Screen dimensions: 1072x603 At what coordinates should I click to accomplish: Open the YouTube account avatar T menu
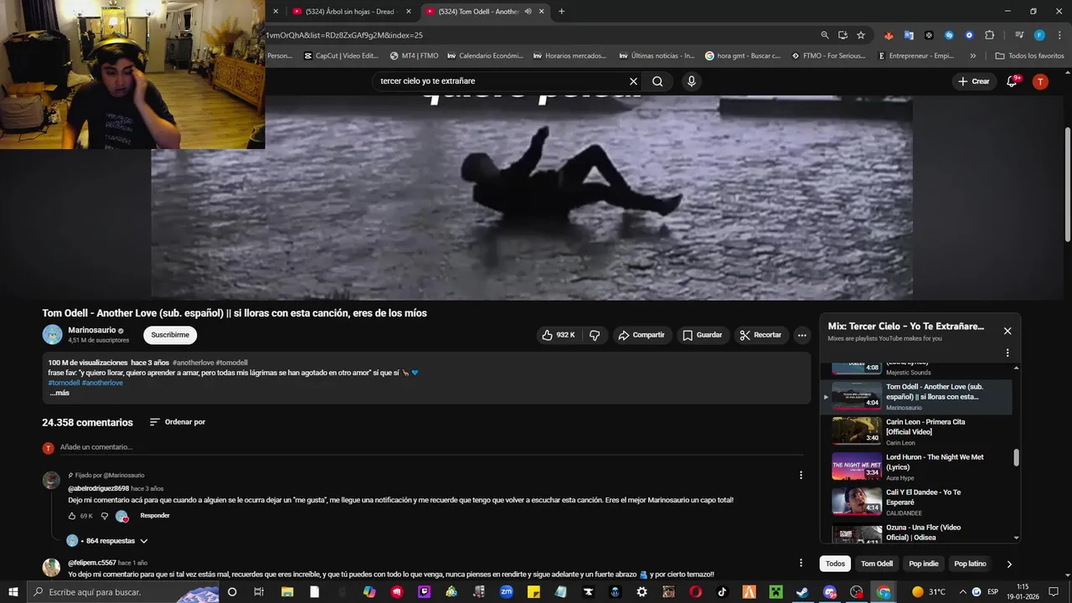click(x=1040, y=81)
